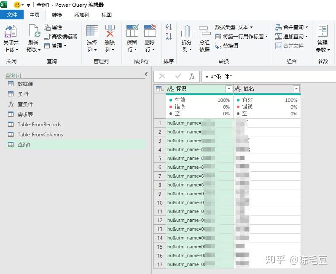Open the File (文件) tab

coord(12,15)
